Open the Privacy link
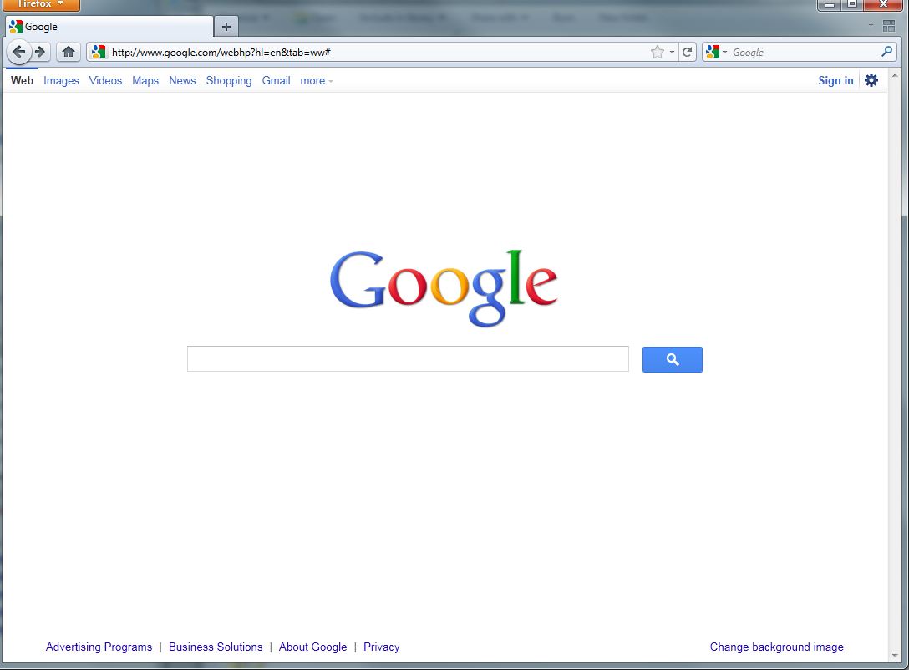The height and width of the screenshot is (670, 909). pos(382,647)
